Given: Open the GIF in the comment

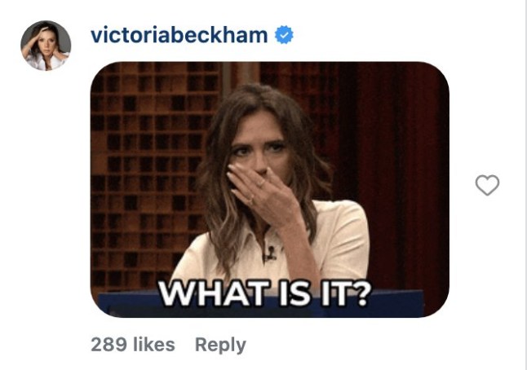Looking at the screenshot, I should pyautogui.click(x=270, y=189).
